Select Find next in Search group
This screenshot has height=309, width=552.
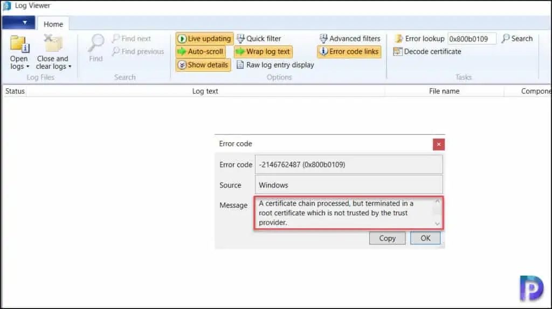[x=132, y=39]
